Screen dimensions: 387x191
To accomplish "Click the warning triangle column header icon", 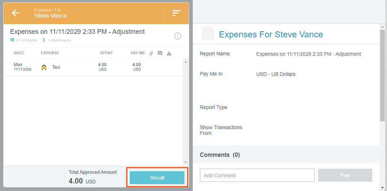I will tap(169, 53).
